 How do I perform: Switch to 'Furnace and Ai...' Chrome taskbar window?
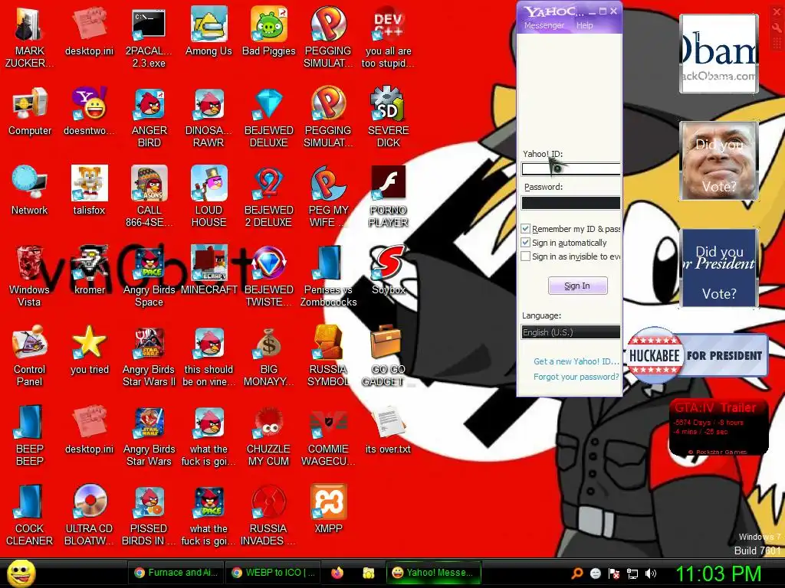click(x=176, y=573)
